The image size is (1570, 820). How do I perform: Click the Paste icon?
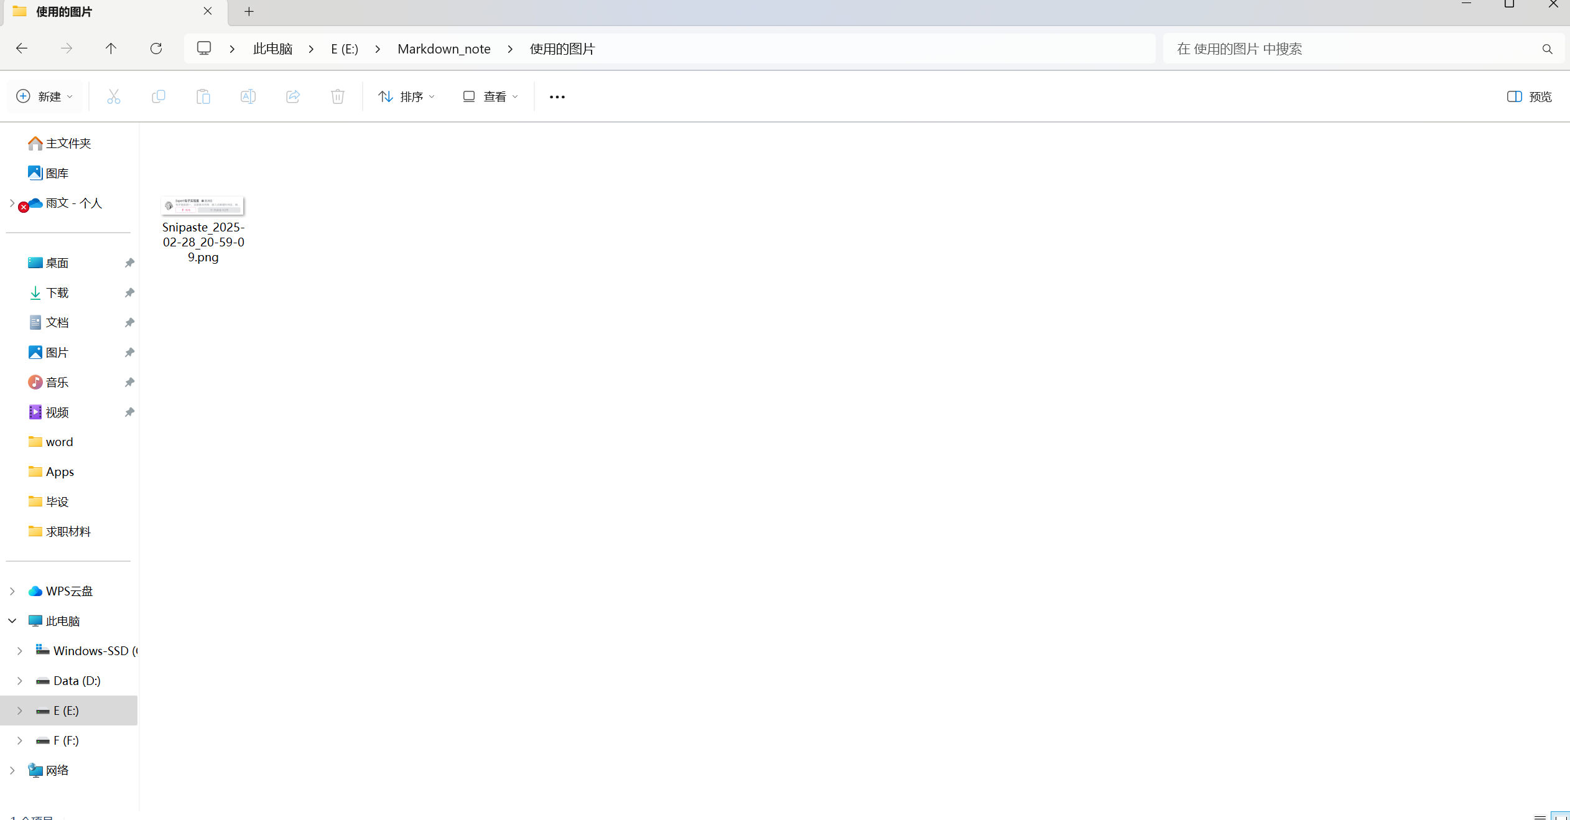tap(203, 96)
